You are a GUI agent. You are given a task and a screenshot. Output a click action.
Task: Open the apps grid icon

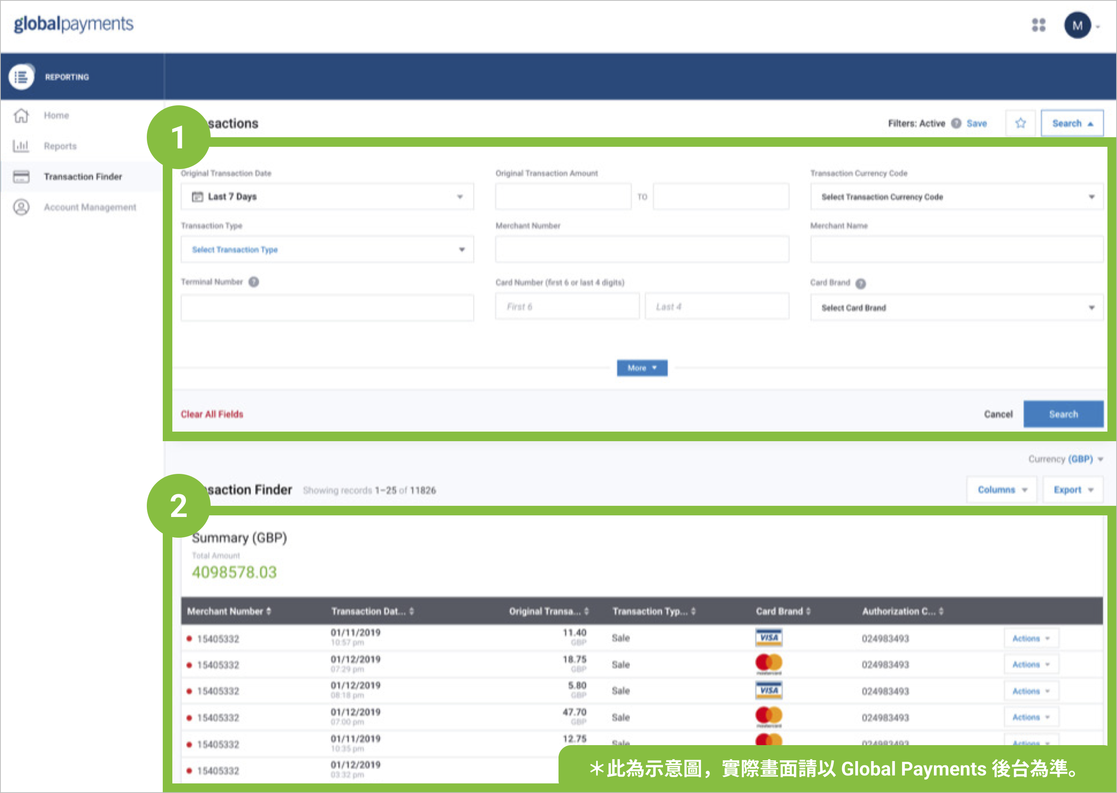click(x=1038, y=25)
